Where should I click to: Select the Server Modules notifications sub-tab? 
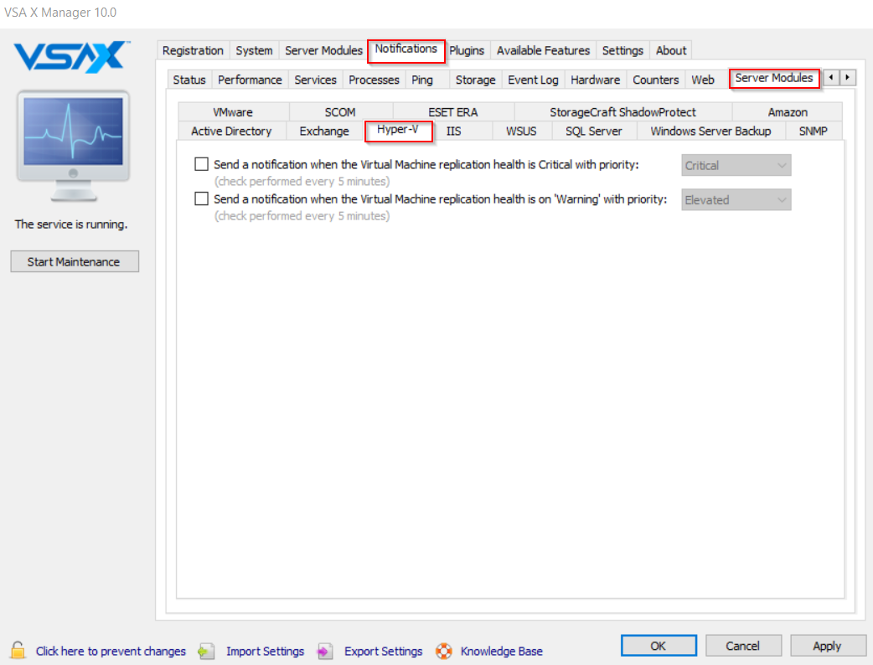click(x=774, y=79)
